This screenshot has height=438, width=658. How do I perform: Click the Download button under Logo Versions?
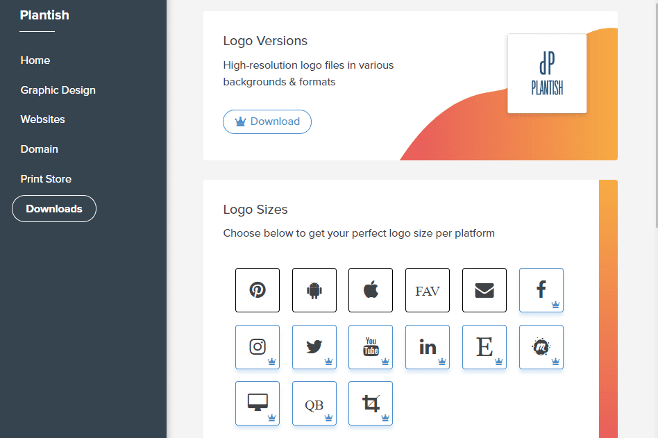267,121
